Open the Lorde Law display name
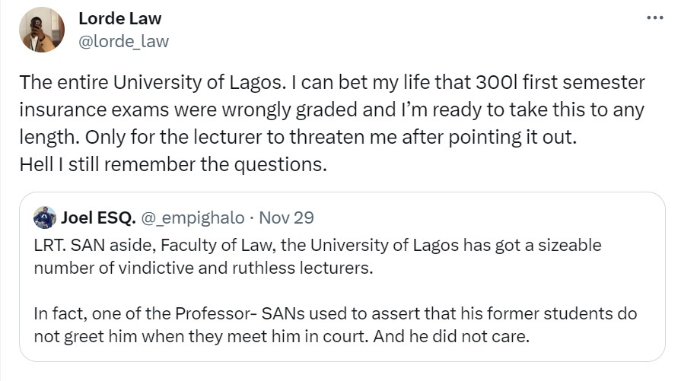Viewport: 681px width, 381px height. tap(119, 18)
